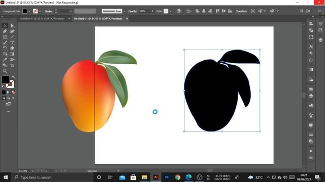Click Stroke swatch in left toolbar
The height and width of the screenshot is (182, 325).
10,84
